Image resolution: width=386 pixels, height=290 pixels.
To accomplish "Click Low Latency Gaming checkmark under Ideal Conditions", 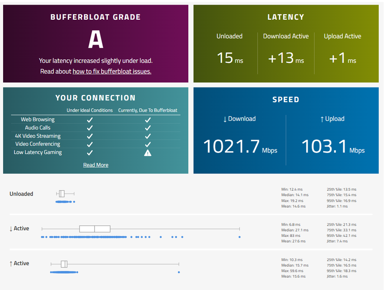I will pyautogui.click(x=90, y=153).
